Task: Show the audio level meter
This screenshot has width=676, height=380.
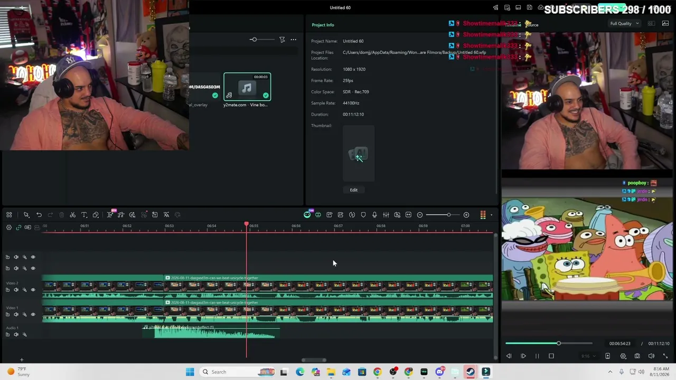Action: (x=483, y=215)
